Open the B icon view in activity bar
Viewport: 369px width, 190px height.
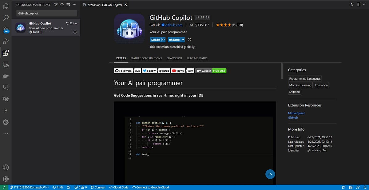coord(6,110)
